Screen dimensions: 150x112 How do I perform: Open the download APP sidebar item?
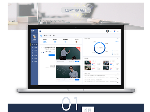coord(34,59)
